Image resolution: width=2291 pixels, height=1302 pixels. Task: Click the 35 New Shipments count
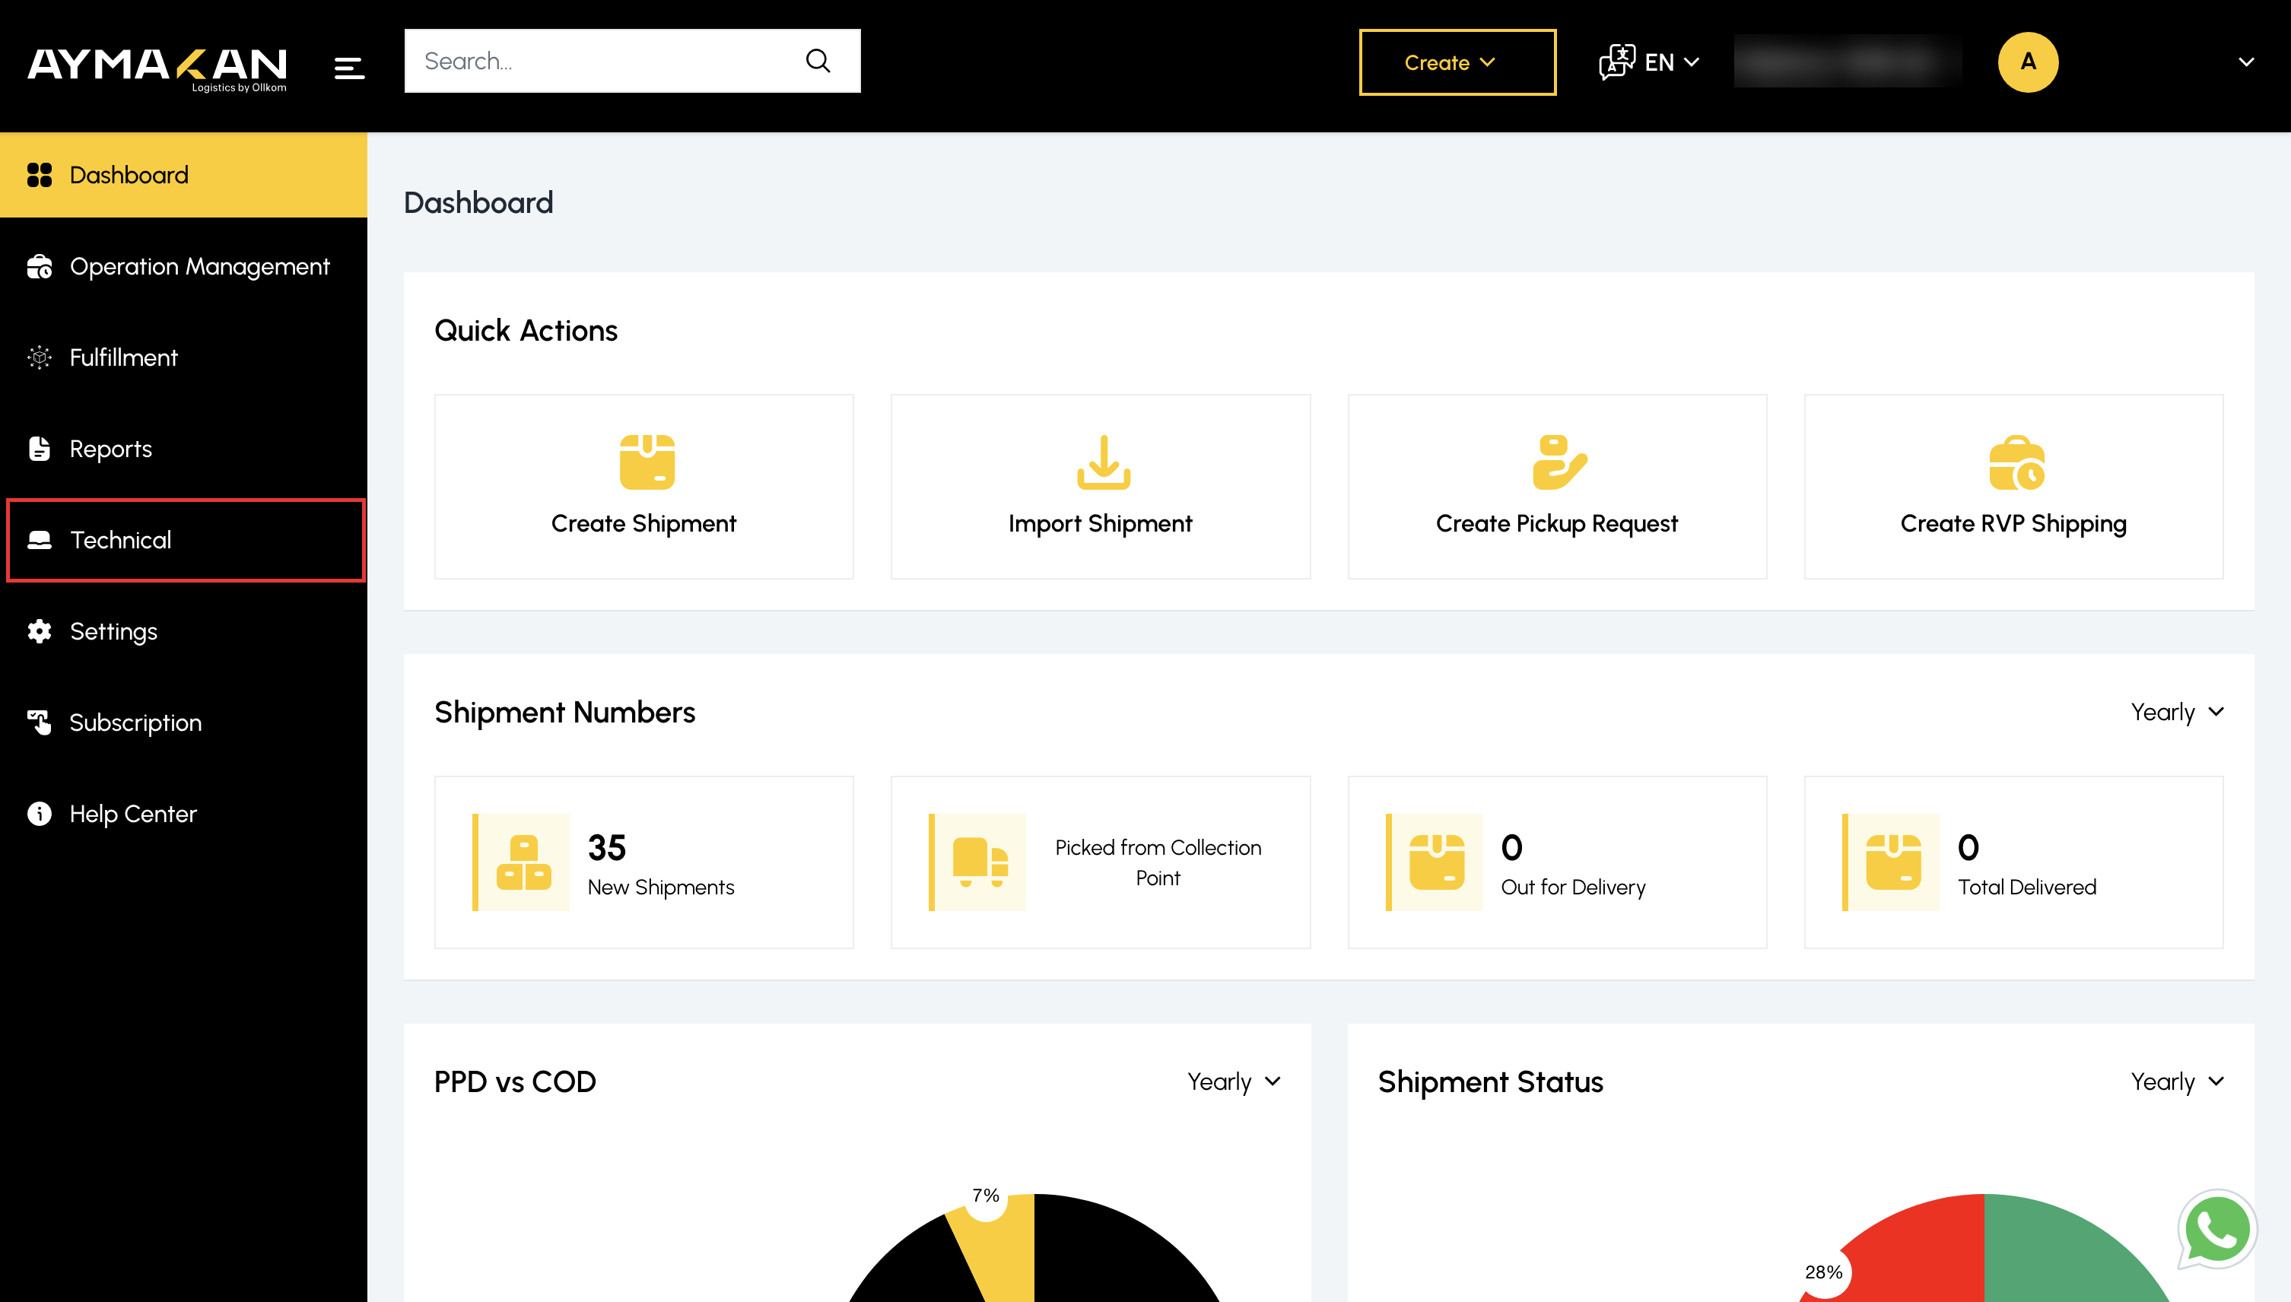[606, 848]
